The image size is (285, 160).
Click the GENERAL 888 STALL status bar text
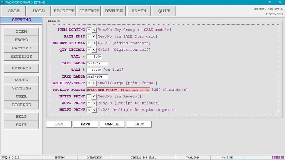pyautogui.click(x=144, y=158)
